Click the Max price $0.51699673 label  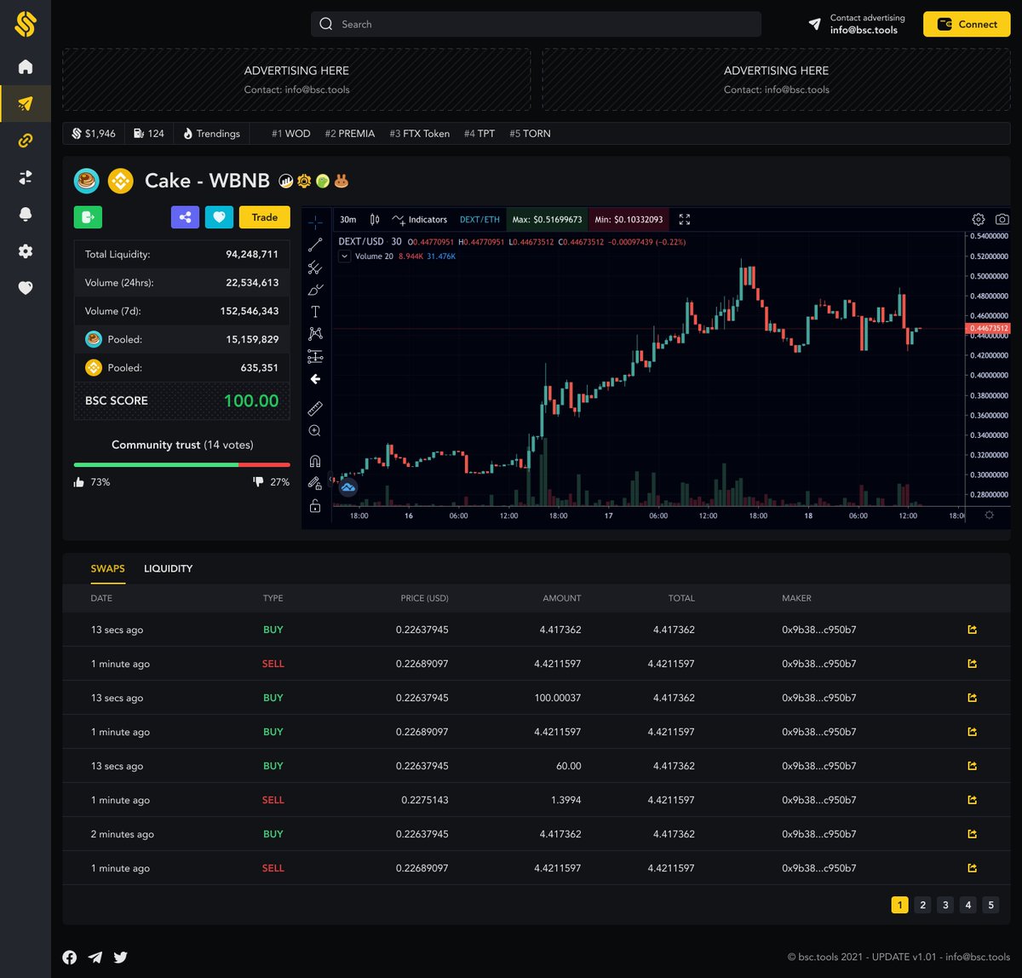[547, 219]
